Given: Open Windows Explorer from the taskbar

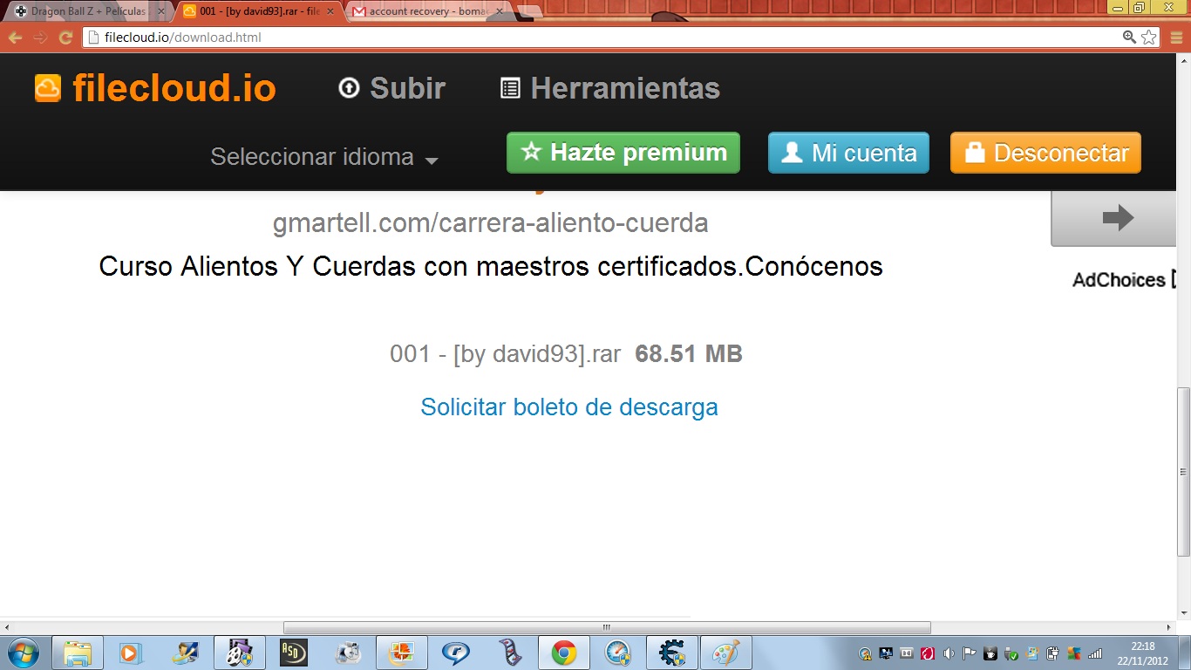Looking at the screenshot, I should pyautogui.click(x=78, y=653).
